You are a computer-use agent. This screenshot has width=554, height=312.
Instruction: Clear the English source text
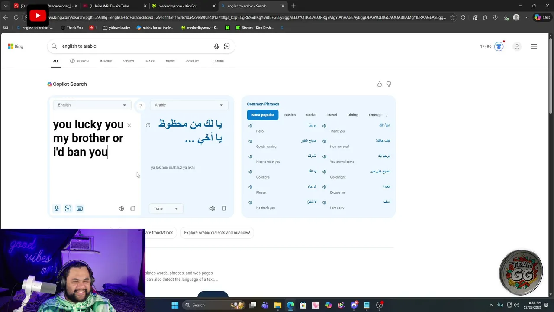pyautogui.click(x=129, y=125)
